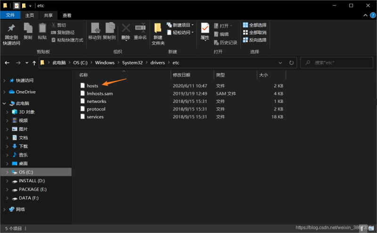Click Select All button

click(254, 25)
